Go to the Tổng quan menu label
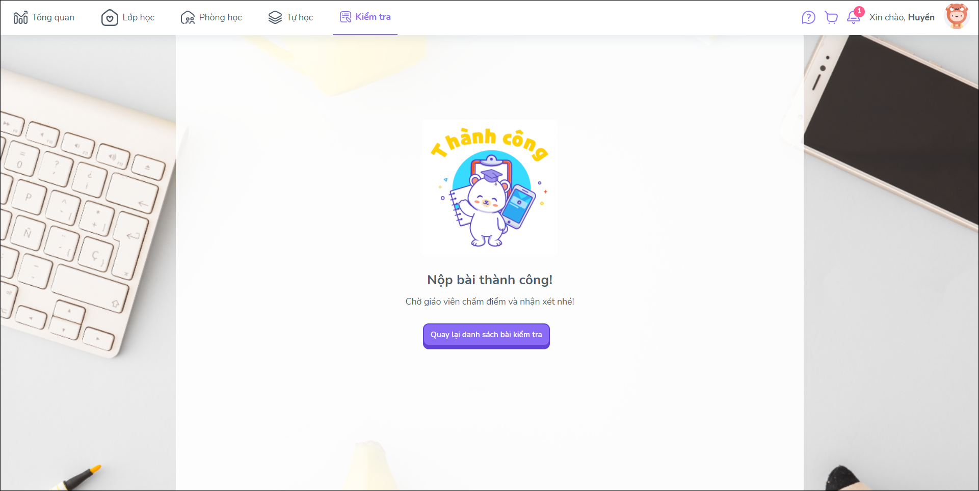The image size is (979, 491). pos(53,17)
